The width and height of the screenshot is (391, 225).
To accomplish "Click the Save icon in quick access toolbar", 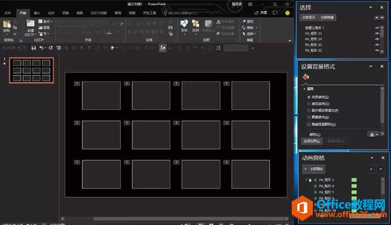I will coord(34,48).
